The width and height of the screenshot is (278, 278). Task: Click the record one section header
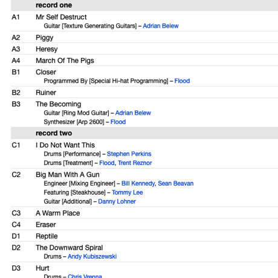click(x=144, y=5)
